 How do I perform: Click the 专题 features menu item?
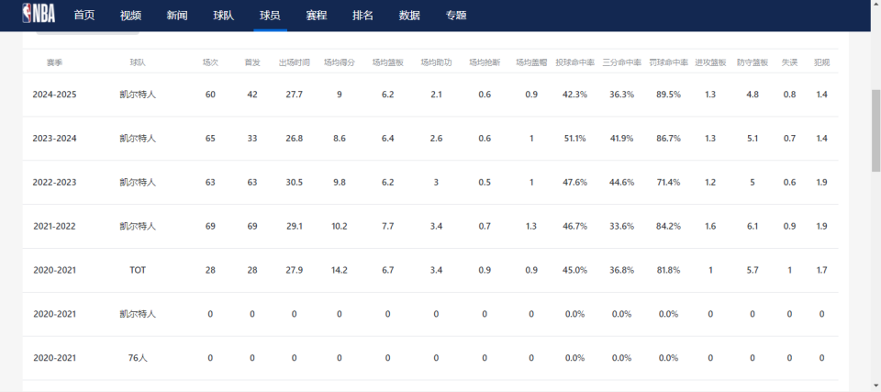456,16
